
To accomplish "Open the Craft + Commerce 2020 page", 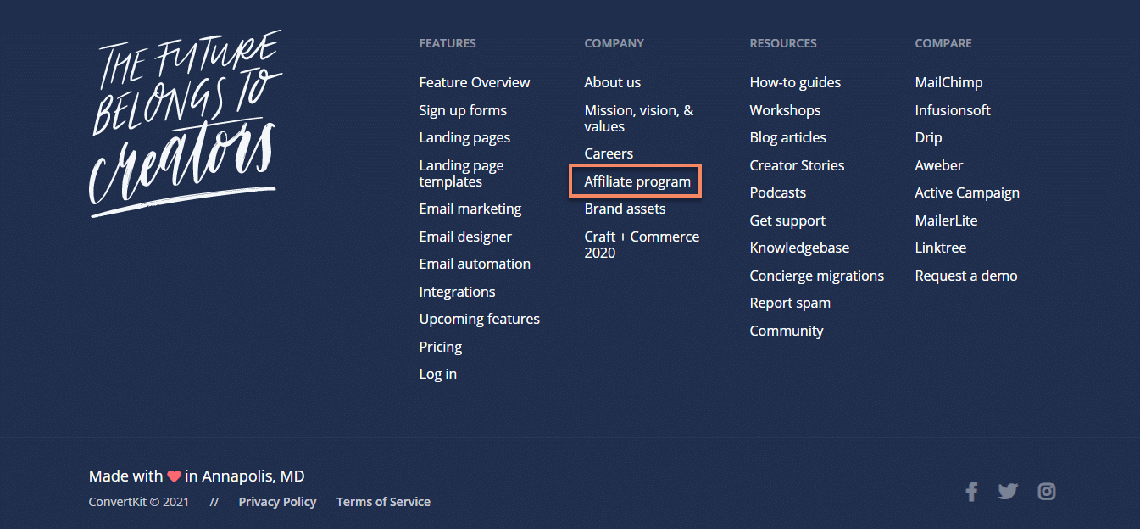I will [642, 244].
